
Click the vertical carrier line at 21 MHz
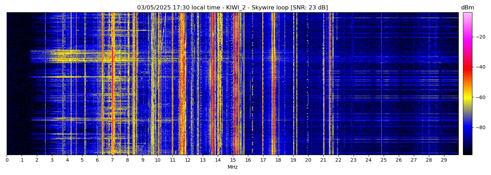323,105
